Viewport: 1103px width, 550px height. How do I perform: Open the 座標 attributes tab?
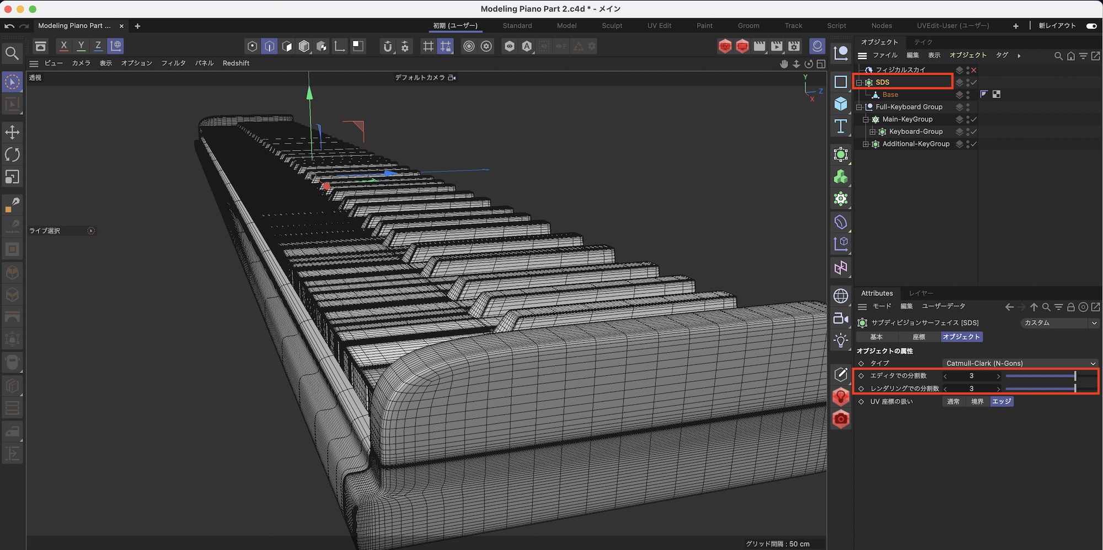[919, 337]
